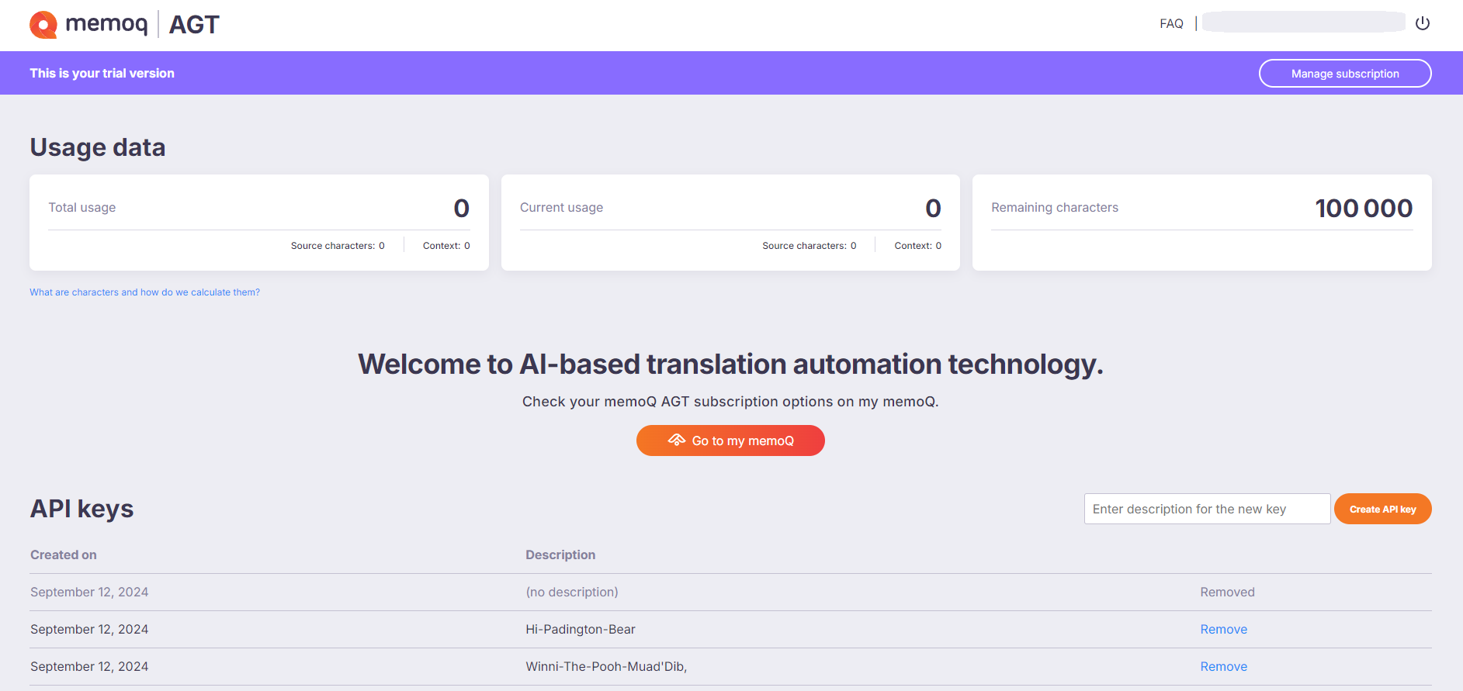Viewport: 1463px width, 691px height.
Task: Click the power/logout icon
Action: point(1422,23)
